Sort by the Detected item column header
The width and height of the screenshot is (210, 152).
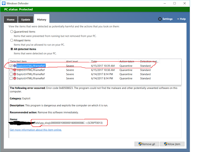click(x=37, y=61)
